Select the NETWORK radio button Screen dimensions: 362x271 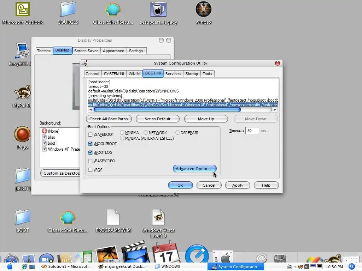tap(146, 132)
